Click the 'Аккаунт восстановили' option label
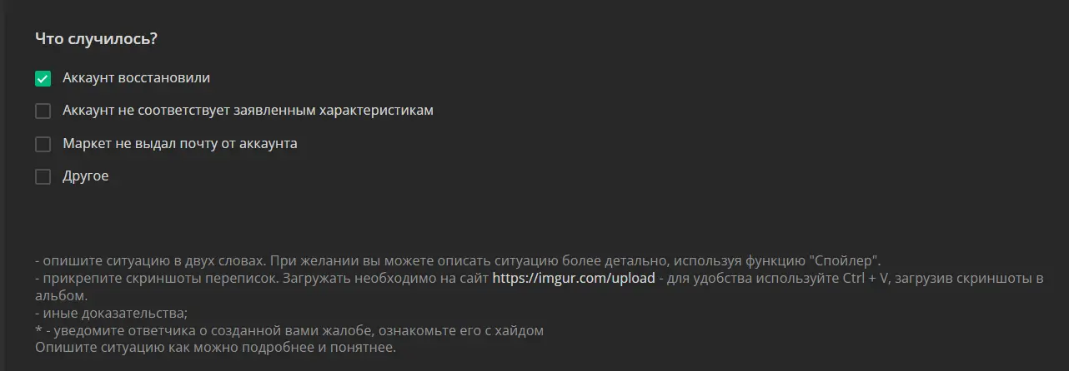The height and width of the screenshot is (371, 1069). 136,77
